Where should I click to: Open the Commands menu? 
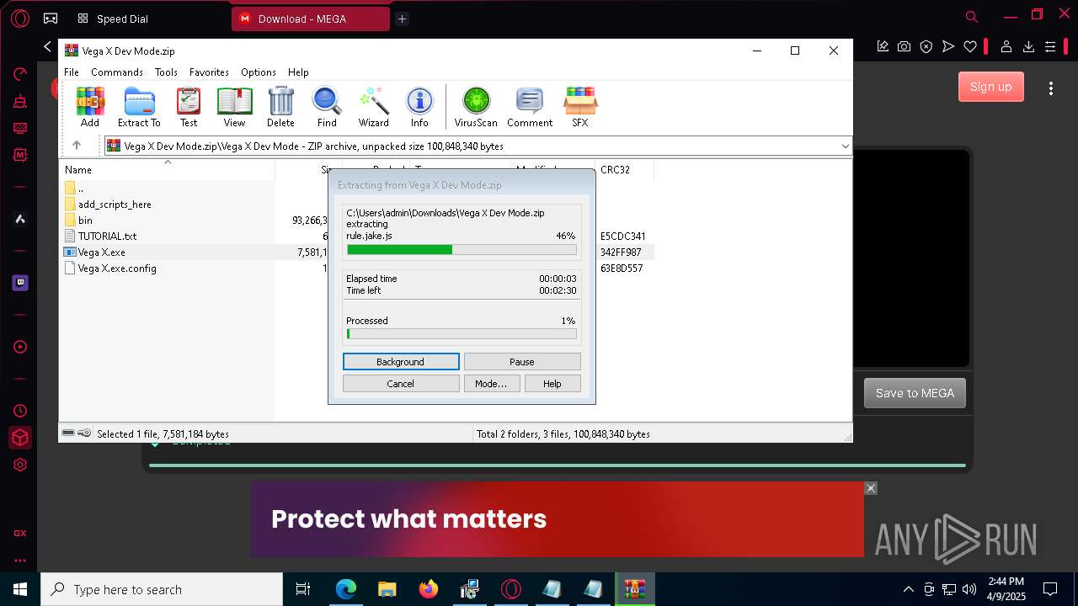tap(117, 72)
